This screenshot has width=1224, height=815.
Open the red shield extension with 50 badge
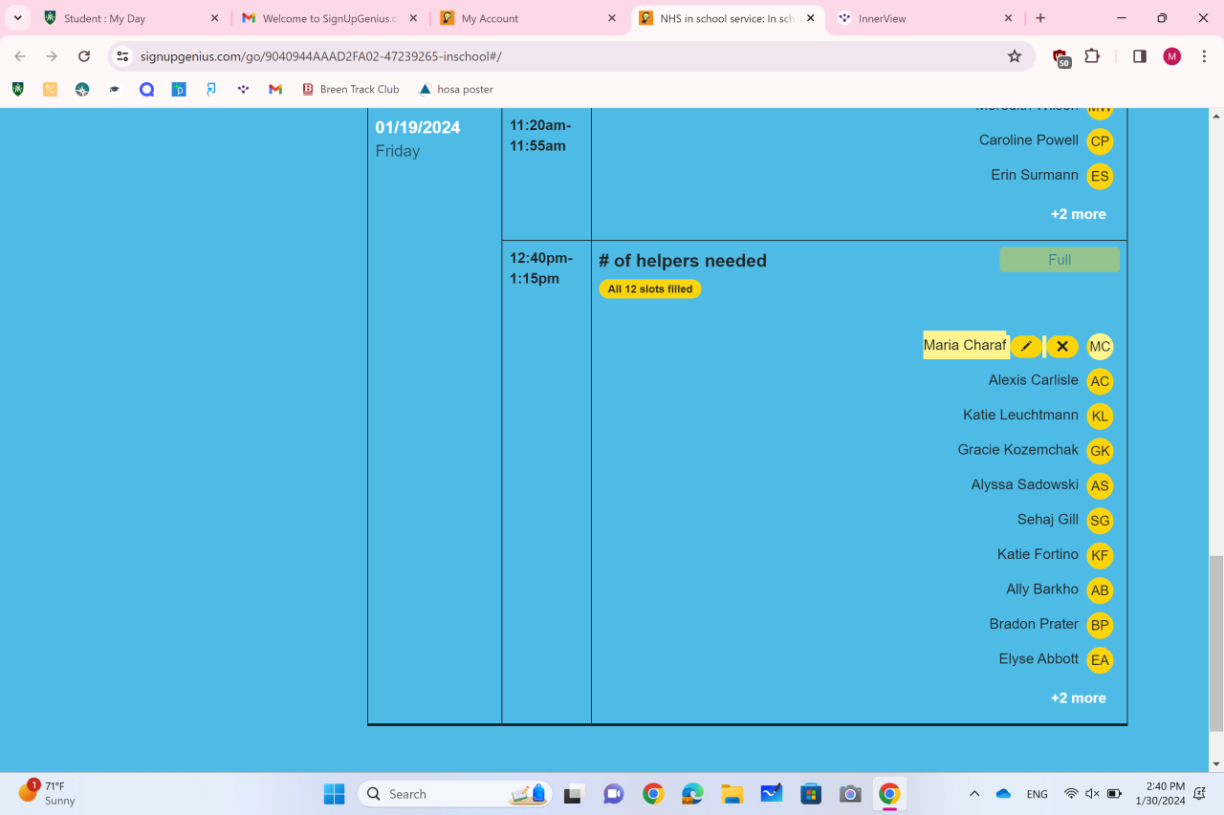tap(1061, 57)
